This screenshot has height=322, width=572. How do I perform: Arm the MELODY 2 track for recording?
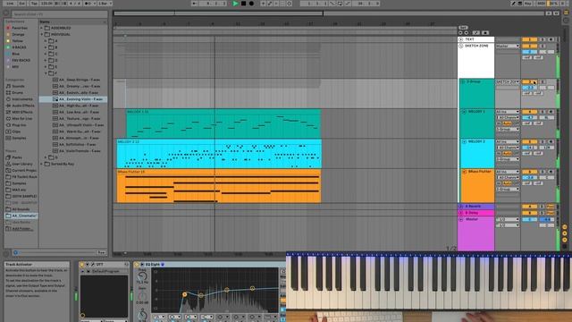pyautogui.click(x=551, y=141)
